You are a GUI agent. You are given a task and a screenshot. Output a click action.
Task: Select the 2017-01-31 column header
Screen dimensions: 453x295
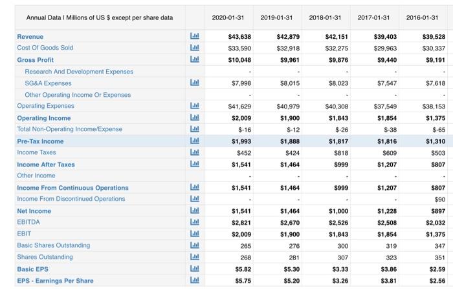(x=373, y=18)
